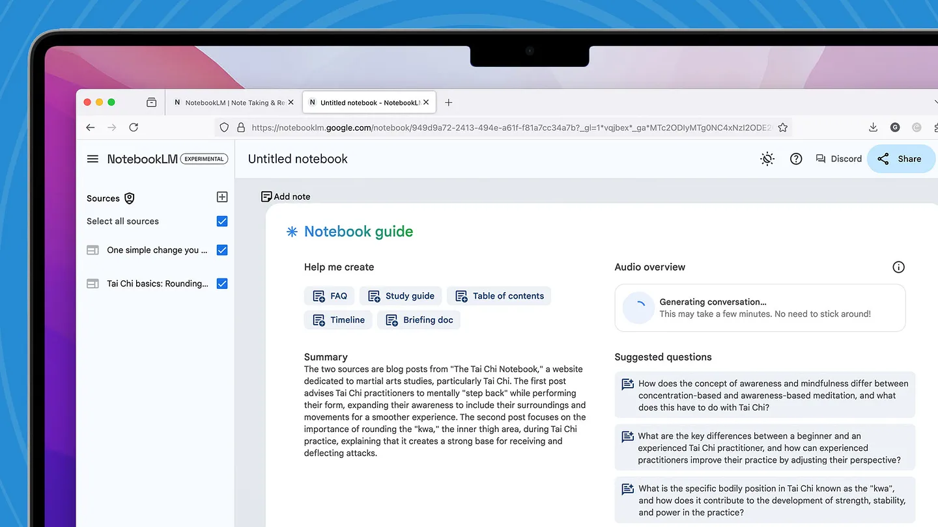Open the browser downloads icon
Screen dimensions: 938x527
click(x=874, y=128)
